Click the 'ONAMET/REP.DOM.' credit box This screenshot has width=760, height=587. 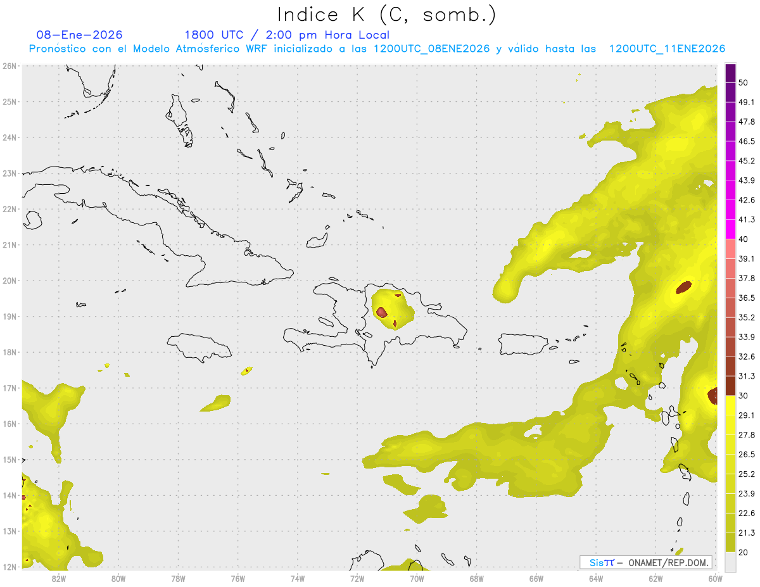pyautogui.click(x=645, y=562)
